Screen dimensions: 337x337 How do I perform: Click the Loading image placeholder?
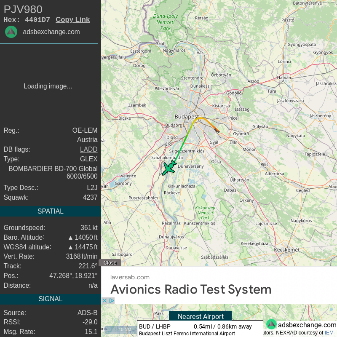tap(48, 86)
